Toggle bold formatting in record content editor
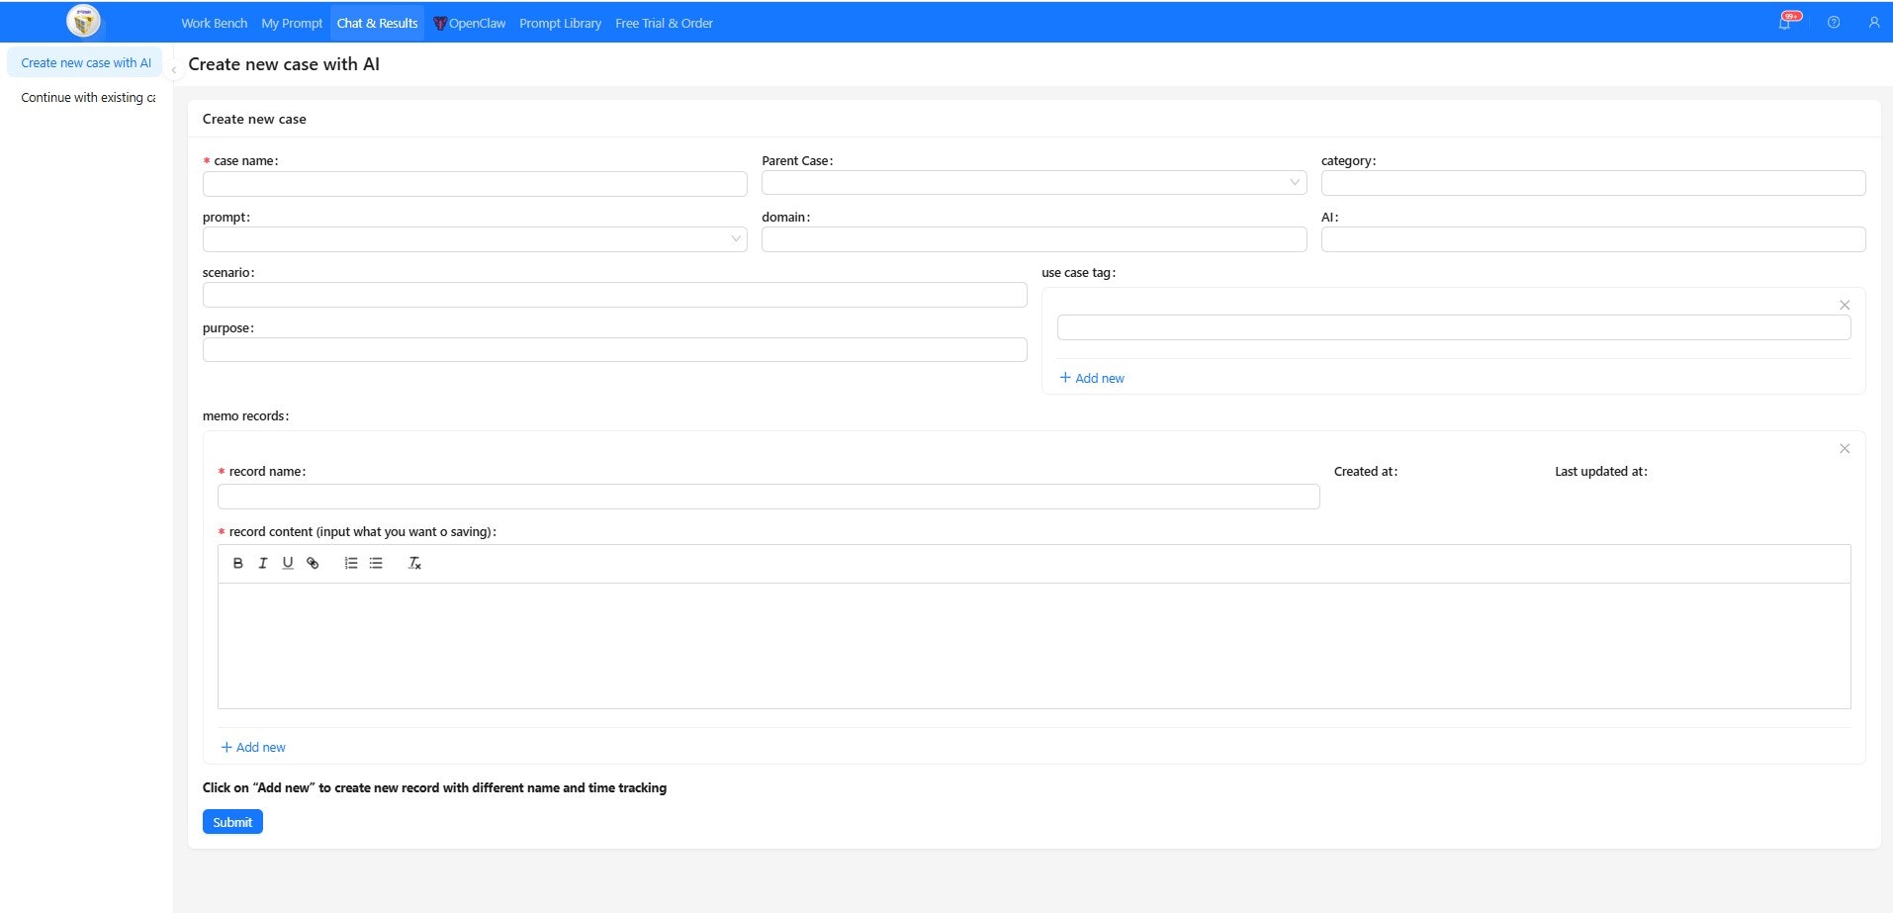 pyautogui.click(x=237, y=563)
